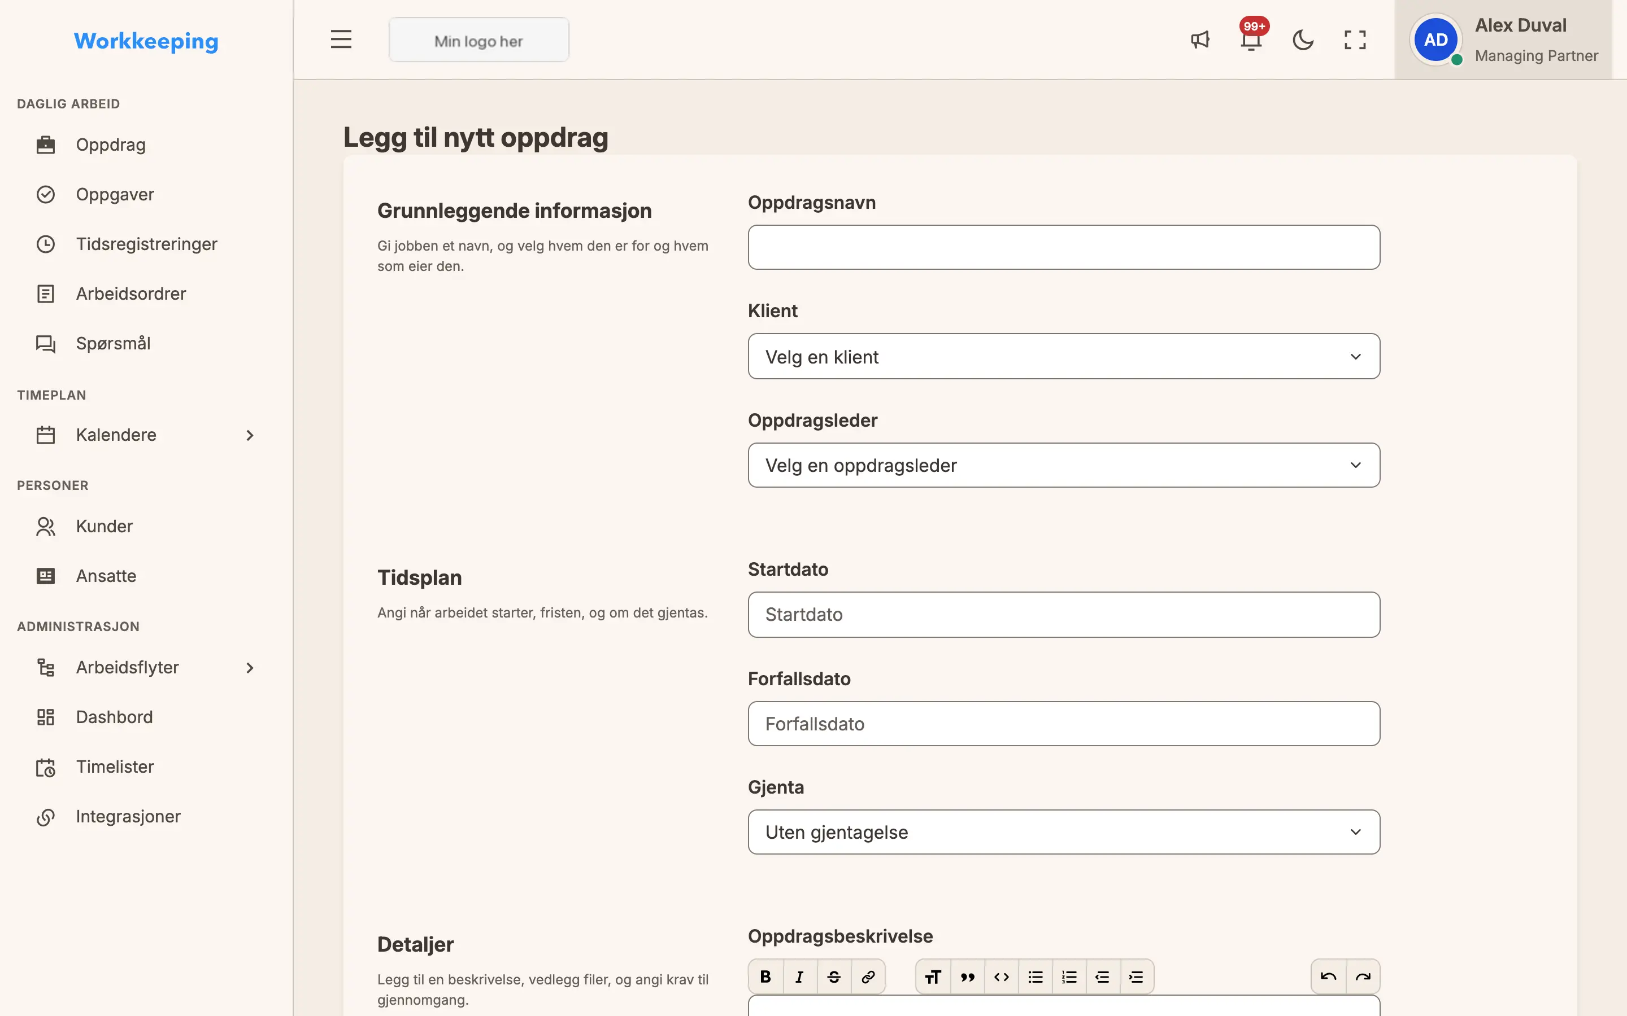The height and width of the screenshot is (1016, 1627).
Task: Focus the Oppdragsnavn text field
Action: tap(1064, 247)
